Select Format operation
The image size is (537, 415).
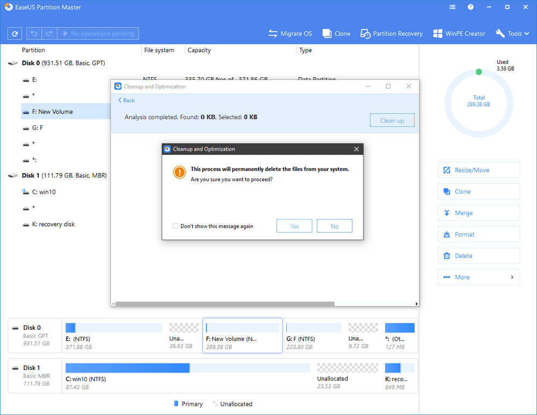point(479,234)
